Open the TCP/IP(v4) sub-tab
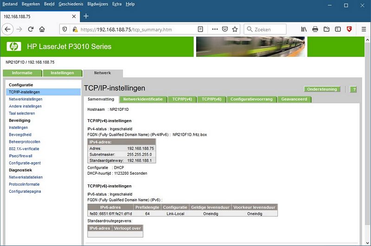Screen dimensions: 371x246 (x=182, y=99)
